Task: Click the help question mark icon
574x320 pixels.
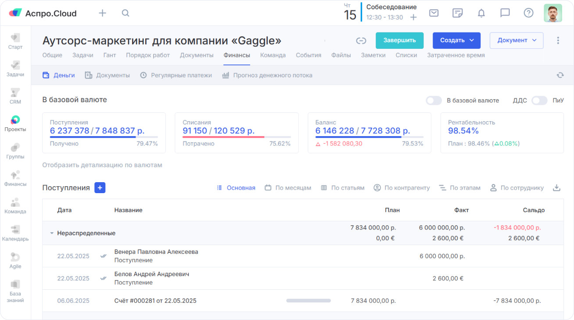Action: [x=528, y=13]
